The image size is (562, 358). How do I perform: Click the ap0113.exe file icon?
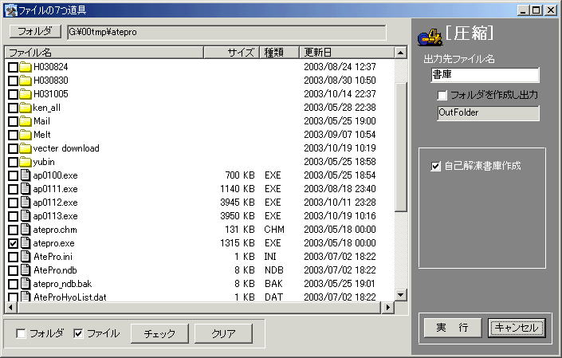(x=26, y=216)
